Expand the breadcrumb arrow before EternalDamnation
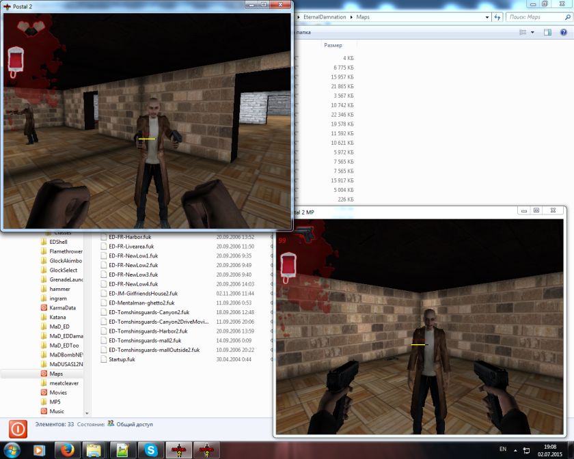Viewport: 574px width, 459px height. (299, 17)
